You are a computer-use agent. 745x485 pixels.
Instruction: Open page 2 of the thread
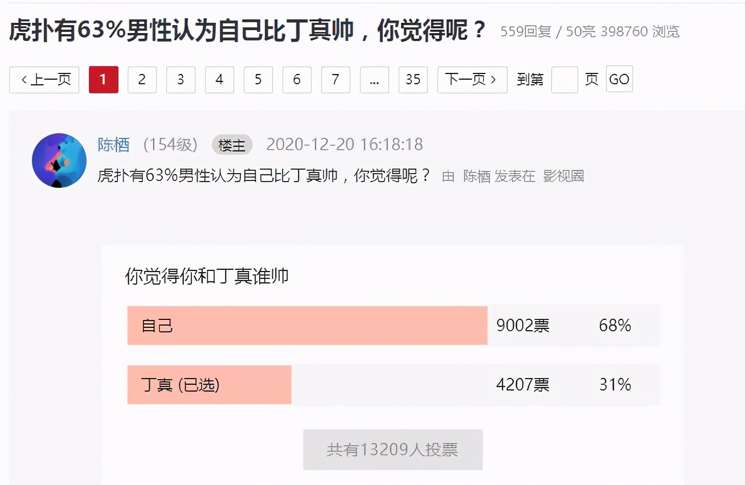coord(142,80)
